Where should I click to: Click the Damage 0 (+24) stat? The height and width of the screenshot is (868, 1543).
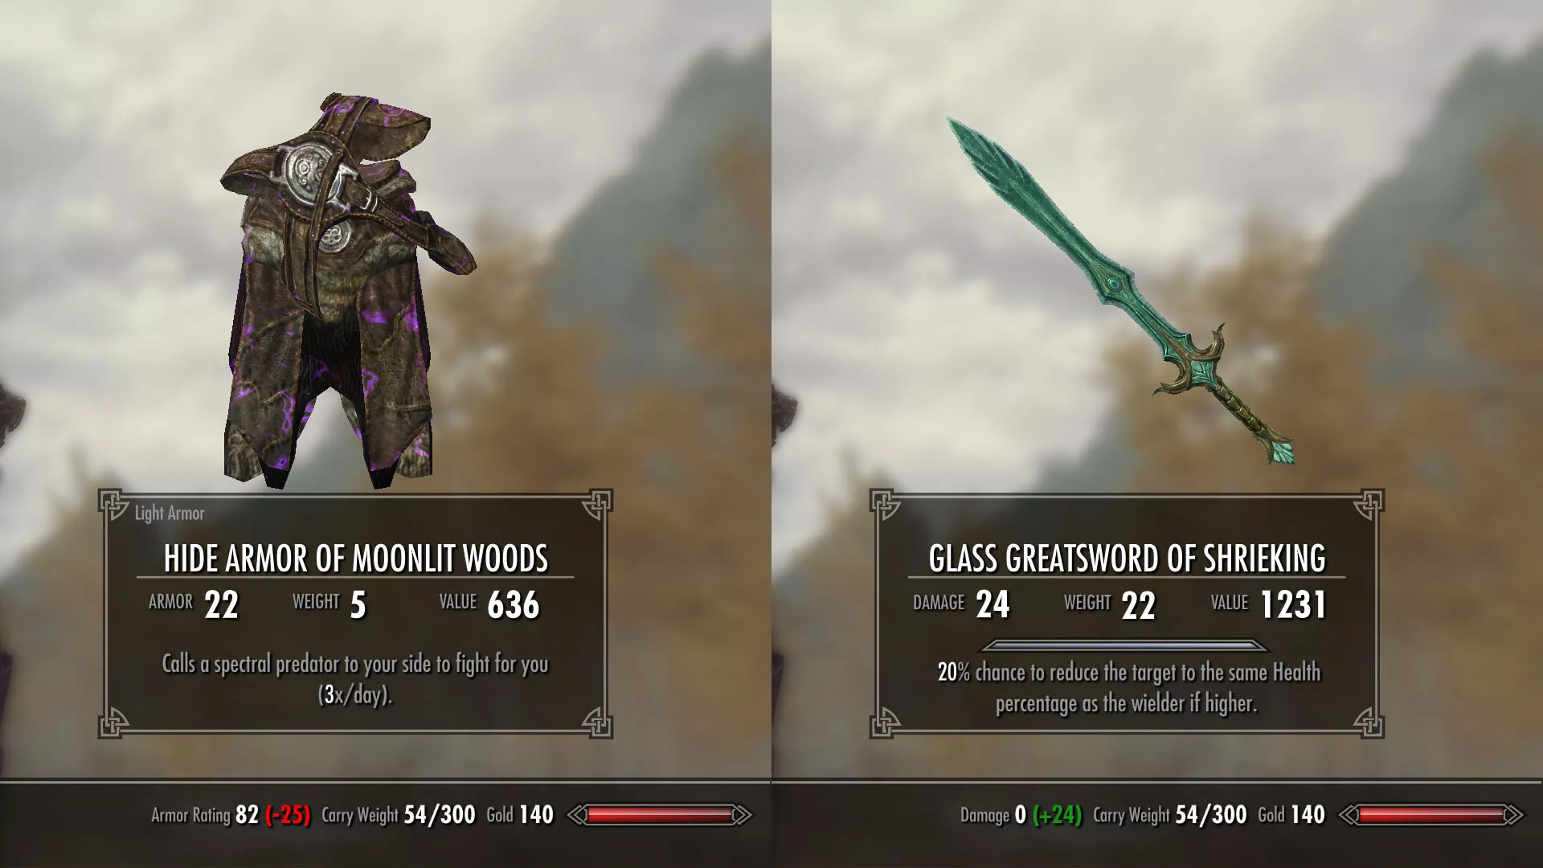click(1021, 815)
